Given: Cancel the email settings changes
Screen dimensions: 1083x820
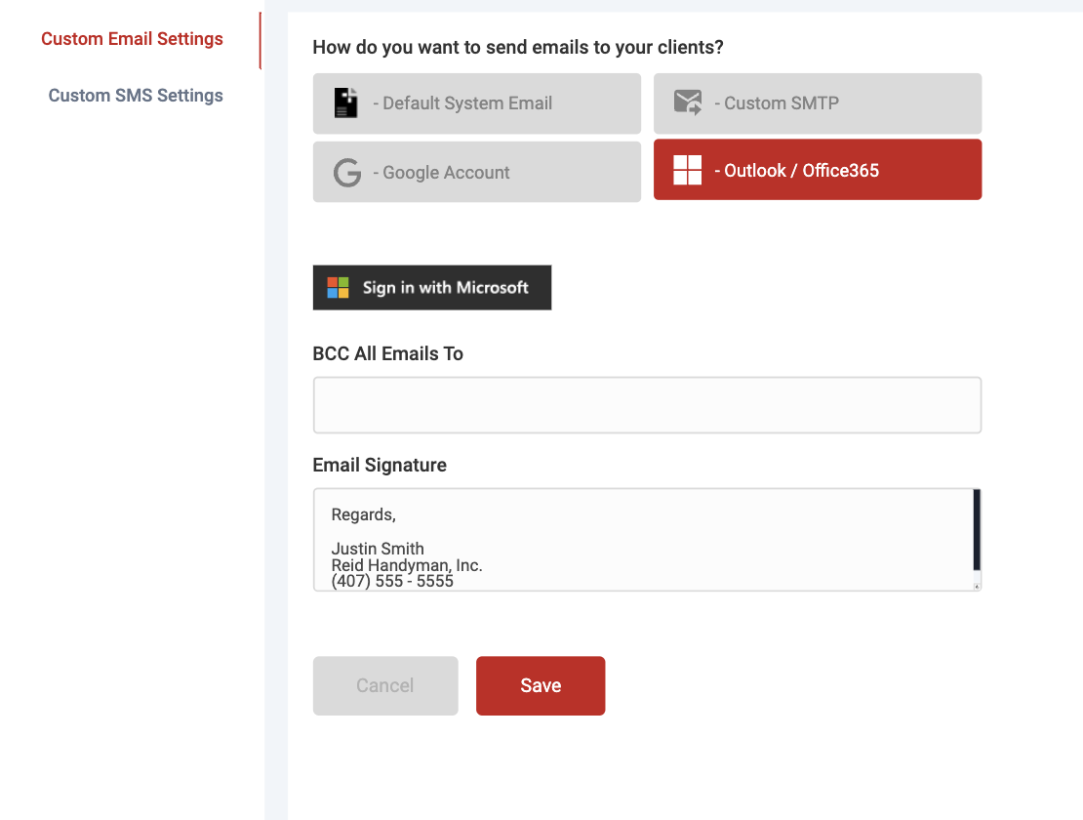Looking at the screenshot, I should pos(385,685).
